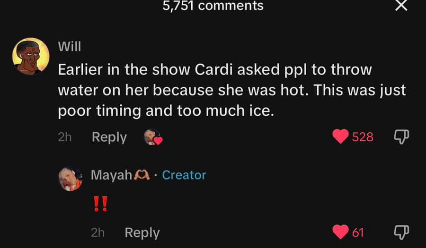Click the 'liked by creator' avatar badge

[153, 137]
